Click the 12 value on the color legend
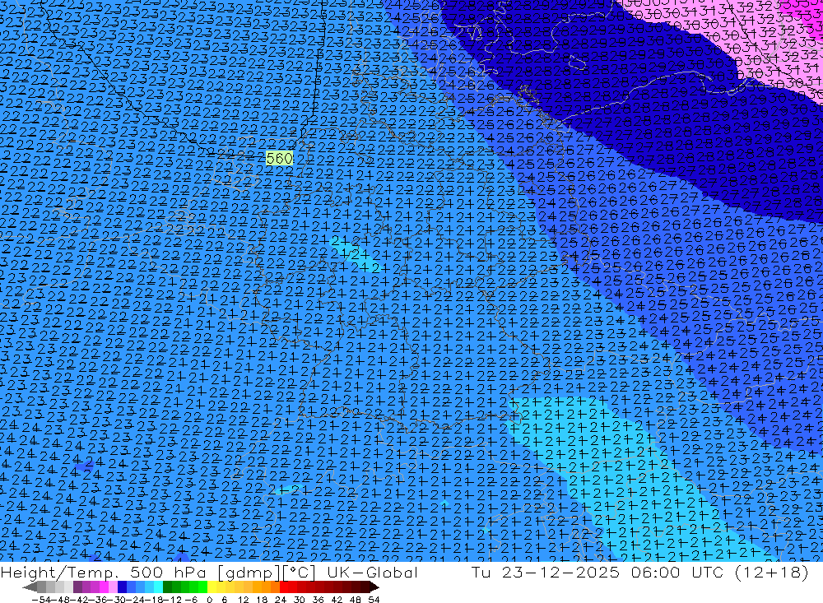 (244, 600)
